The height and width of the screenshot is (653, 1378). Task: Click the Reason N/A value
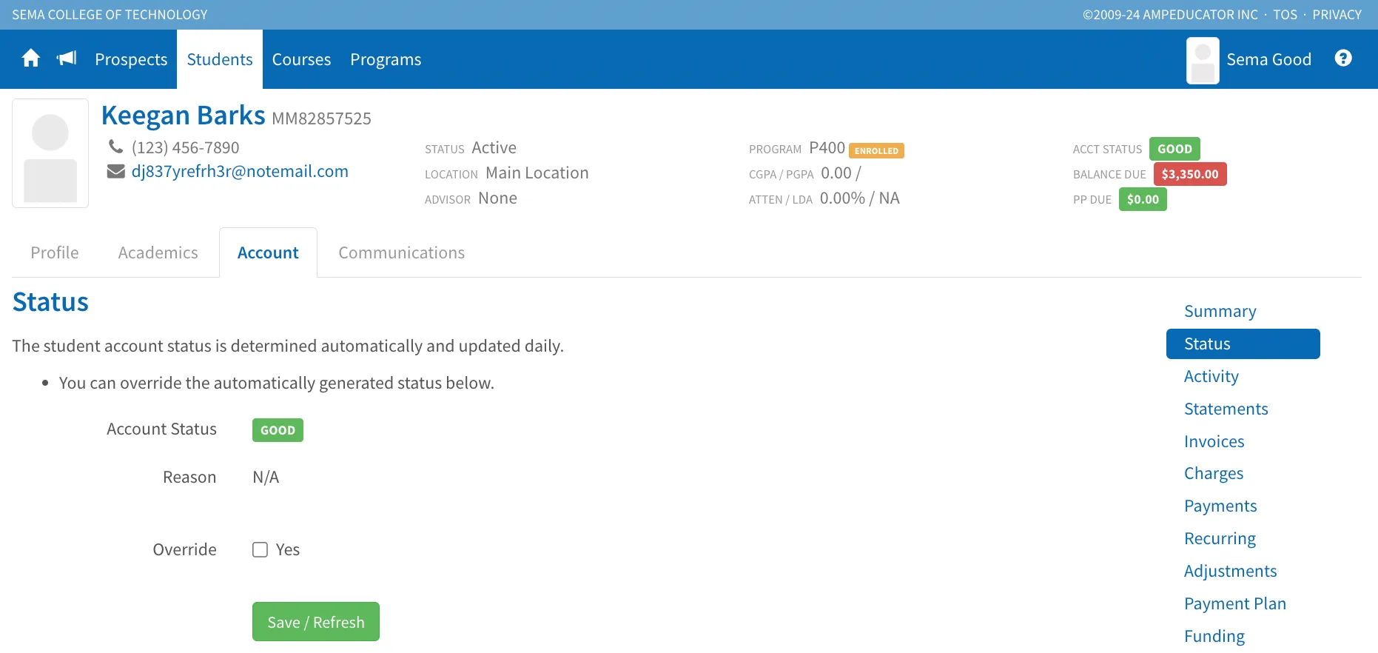tap(266, 477)
